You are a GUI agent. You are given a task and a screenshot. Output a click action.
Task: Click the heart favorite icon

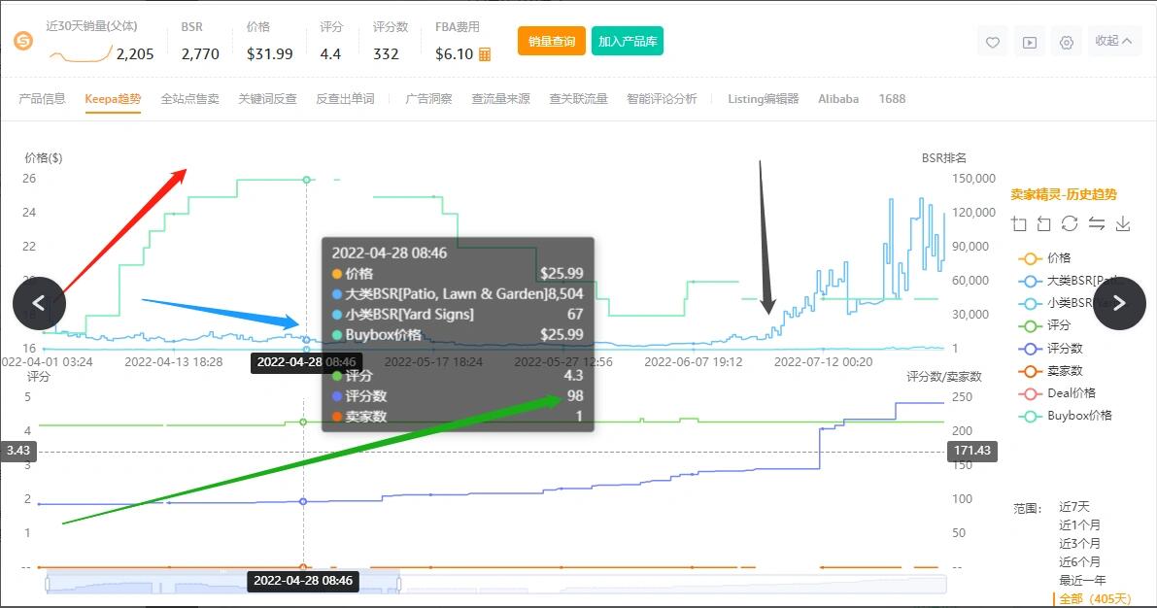(993, 42)
